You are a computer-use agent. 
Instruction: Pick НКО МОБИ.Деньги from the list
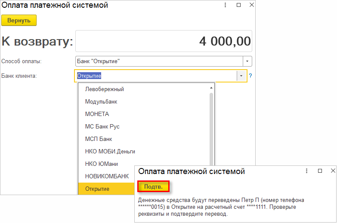(x=144, y=151)
